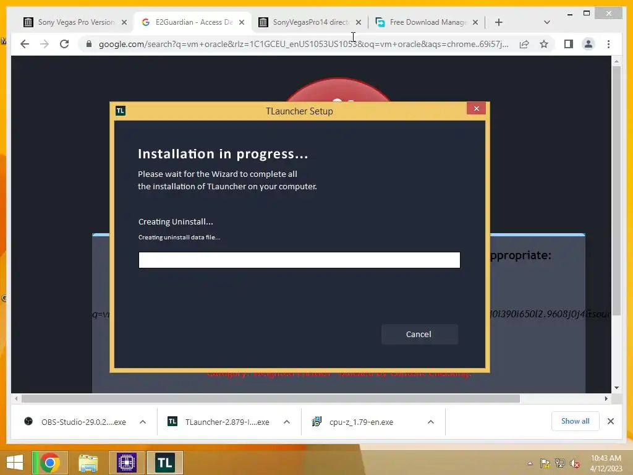Close the downloads bar

(611, 421)
